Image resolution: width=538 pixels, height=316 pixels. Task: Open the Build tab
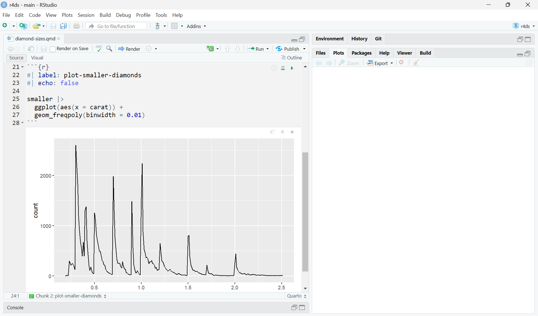425,53
